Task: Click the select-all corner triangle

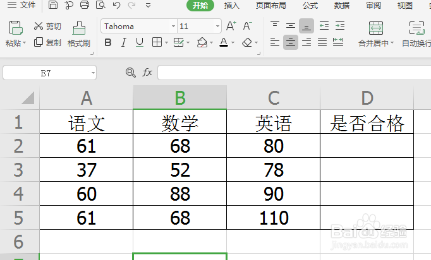Action: tap(28, 98)
